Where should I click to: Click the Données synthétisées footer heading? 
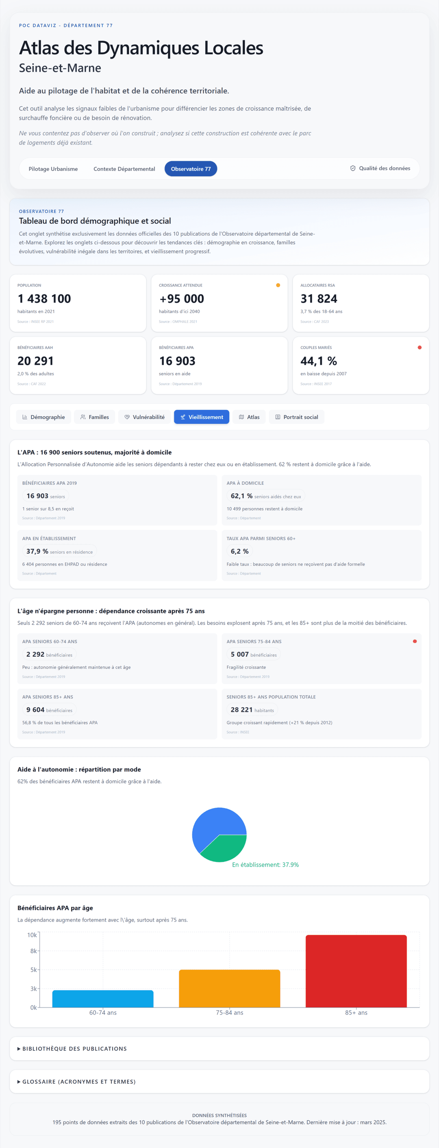(x=219, y=1115)
